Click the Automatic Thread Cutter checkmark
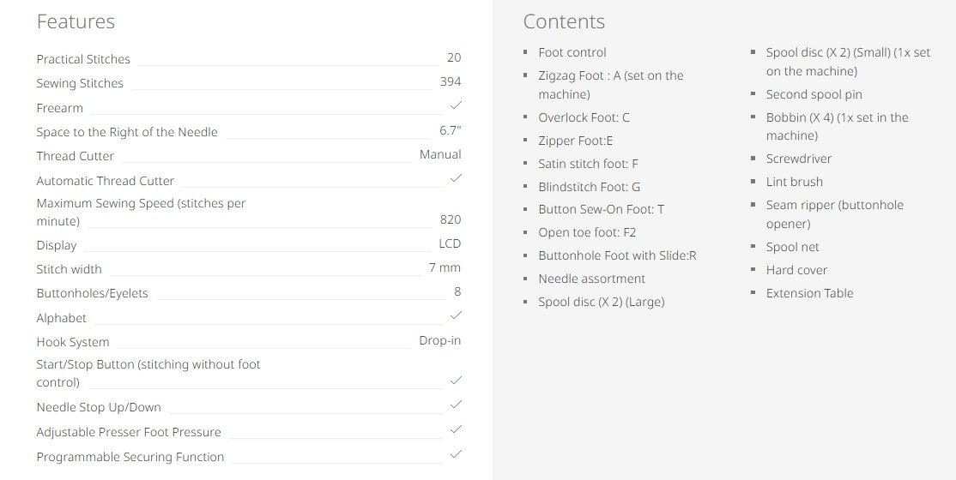Image resolution: width=956 pixels, height=480 pixels. 456,178
